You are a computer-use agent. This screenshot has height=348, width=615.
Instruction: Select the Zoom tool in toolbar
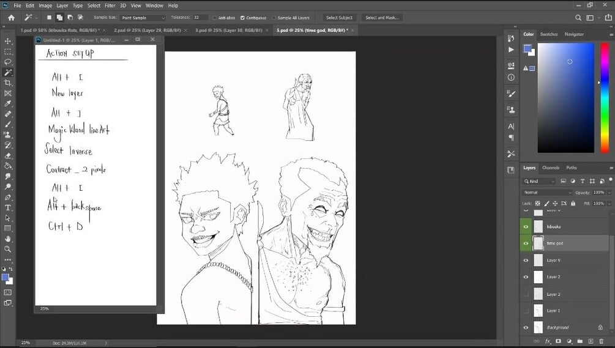(7, 249)
